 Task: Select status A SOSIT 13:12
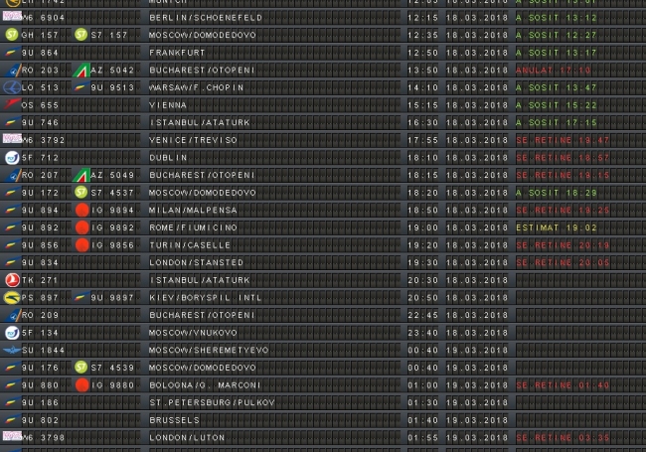click(x=557, y=18)
